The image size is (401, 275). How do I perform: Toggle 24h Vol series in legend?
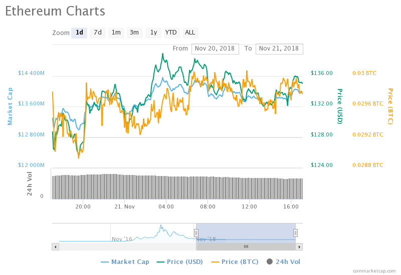coord(283,261)
